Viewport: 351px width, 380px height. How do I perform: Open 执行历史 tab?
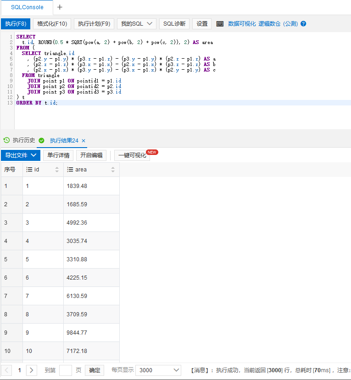[24, 140]
